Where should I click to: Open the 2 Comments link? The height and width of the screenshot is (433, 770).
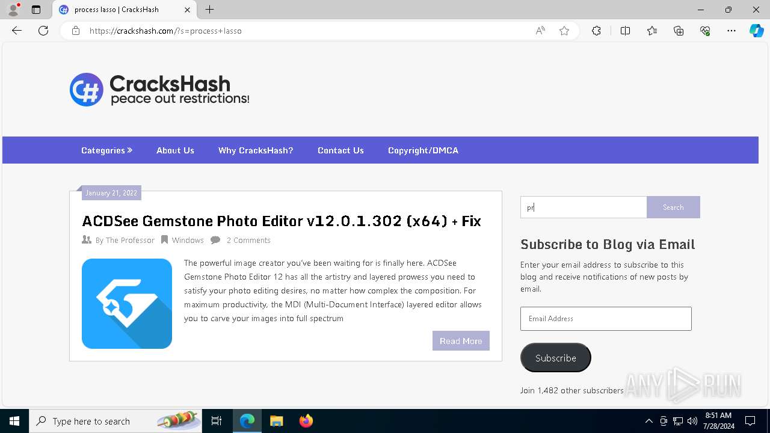(x=248, y=240)
